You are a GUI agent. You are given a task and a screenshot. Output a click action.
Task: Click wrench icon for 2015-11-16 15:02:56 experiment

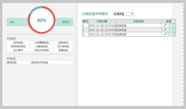coord(165,34)
